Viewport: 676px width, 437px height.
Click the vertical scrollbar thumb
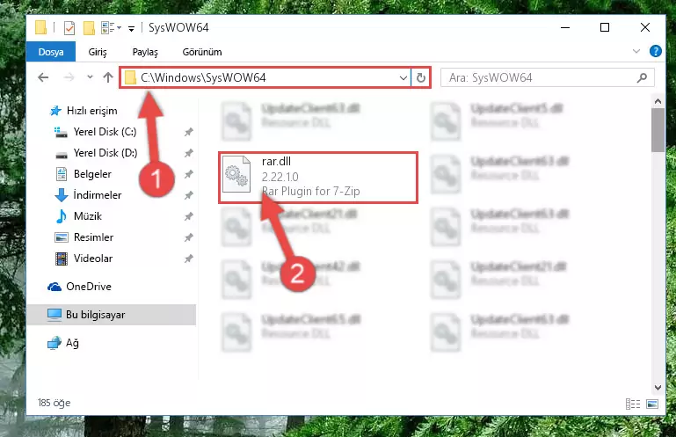tap(658, 130)
